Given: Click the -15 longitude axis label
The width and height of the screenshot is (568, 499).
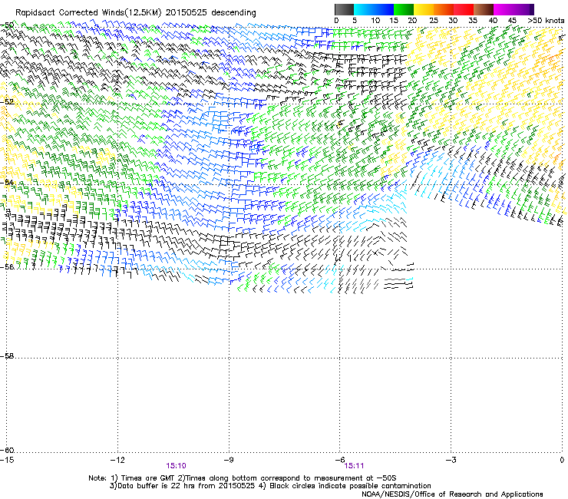Looking at the screenshot, I should [x=7, y=460].
